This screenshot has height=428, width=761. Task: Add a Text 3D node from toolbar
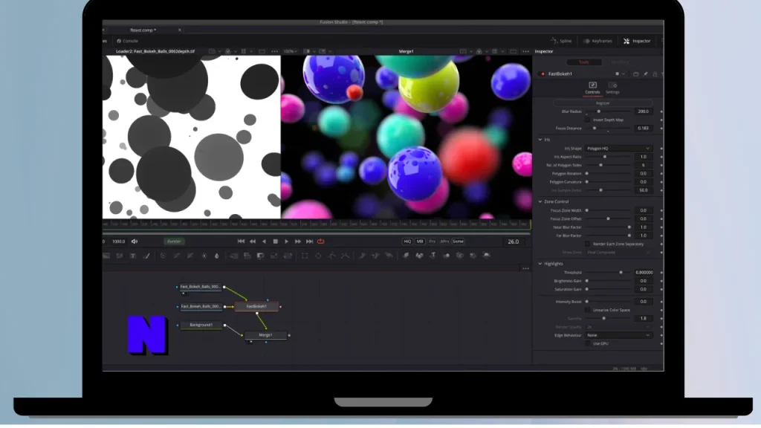coord(433,256)
